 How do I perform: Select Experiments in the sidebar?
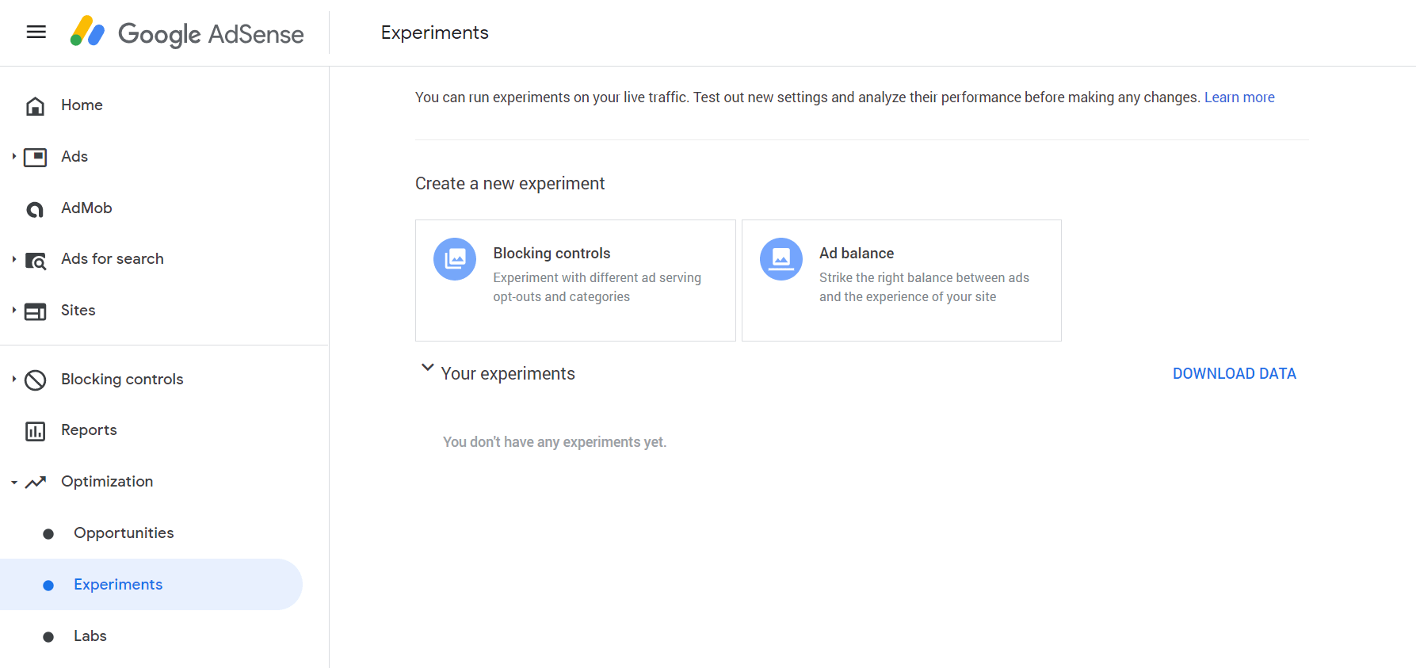(x=118, y=585)
